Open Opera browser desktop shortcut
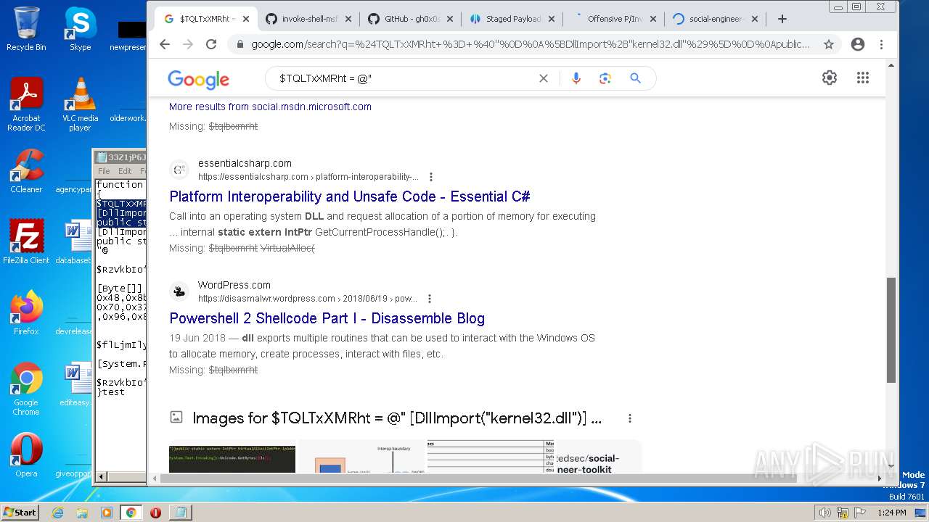The height and width of the screenshot is (522, 929). pos(26,455)
